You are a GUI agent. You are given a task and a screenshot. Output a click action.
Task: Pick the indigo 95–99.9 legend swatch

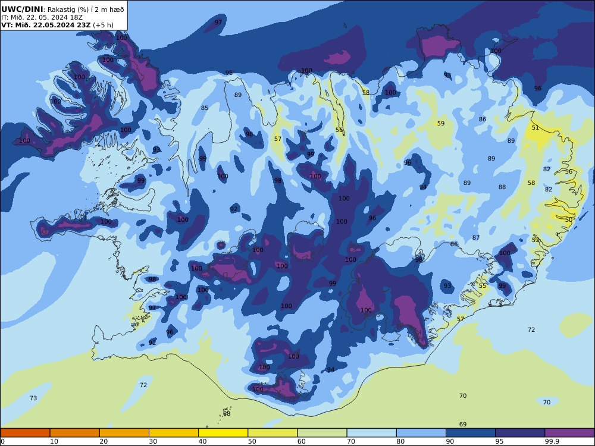[520, 433]
